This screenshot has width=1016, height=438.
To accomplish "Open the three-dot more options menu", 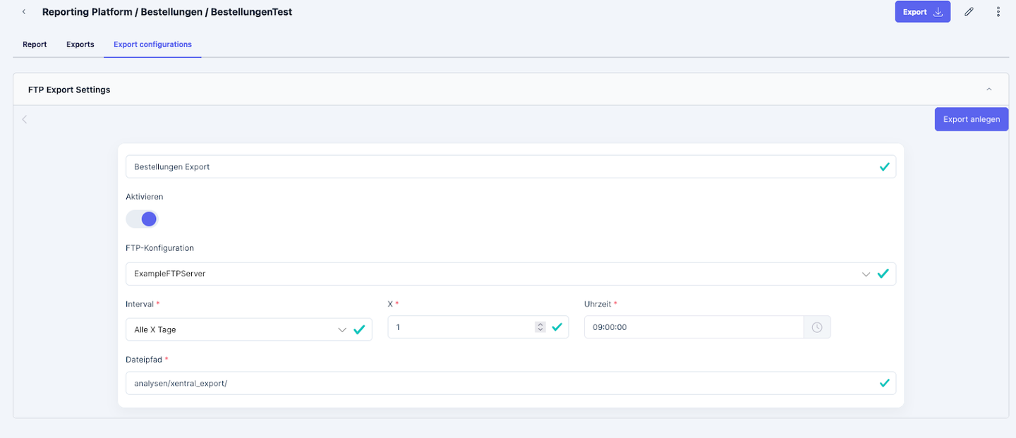I will coord(998,12).
